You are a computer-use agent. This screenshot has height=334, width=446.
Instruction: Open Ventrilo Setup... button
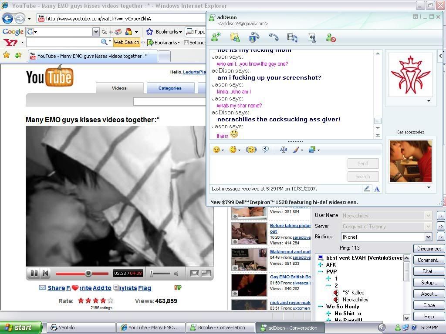point(429,283)
